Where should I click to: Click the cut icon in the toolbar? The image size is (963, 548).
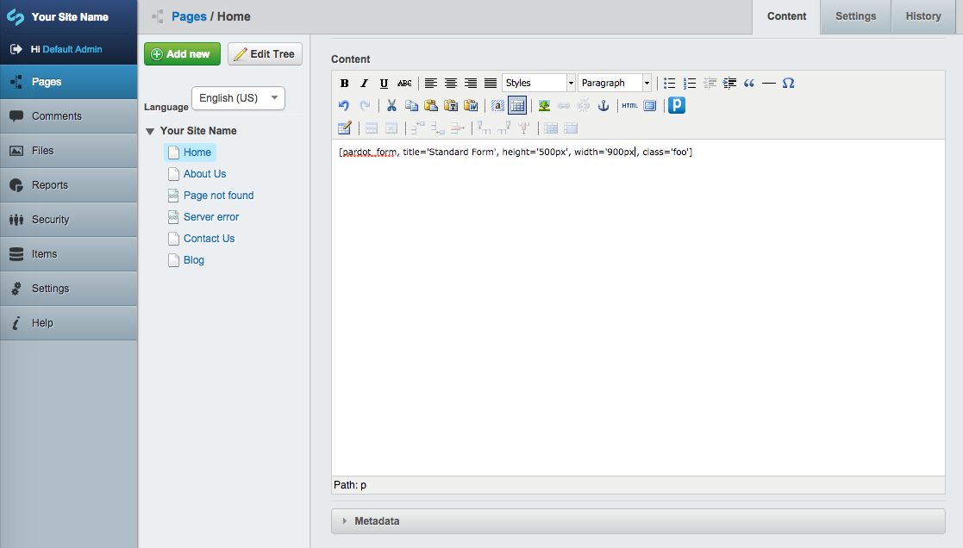pos(391,105)
